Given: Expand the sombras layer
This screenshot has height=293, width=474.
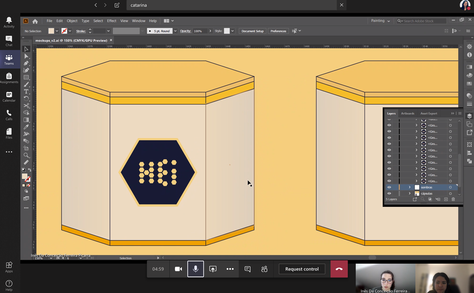Looking at the screenshot, I should [x=410, y=188].
